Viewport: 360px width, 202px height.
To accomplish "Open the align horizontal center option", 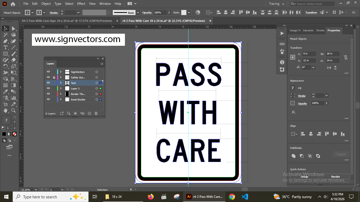I will (x=311, y=134).
